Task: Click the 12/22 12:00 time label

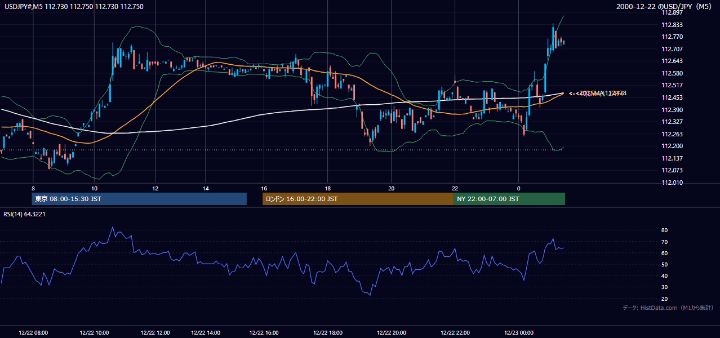Action: [155, 332]
